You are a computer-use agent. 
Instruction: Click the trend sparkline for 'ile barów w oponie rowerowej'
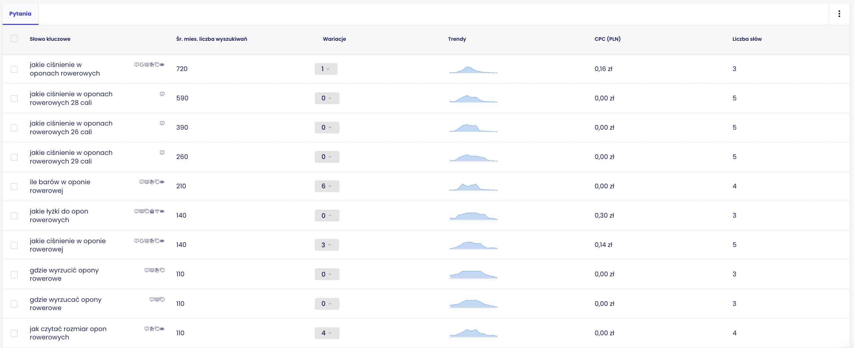474,187
